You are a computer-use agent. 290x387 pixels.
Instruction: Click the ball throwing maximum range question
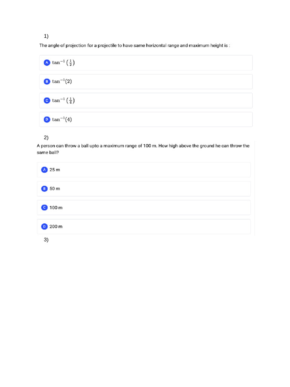143,149
